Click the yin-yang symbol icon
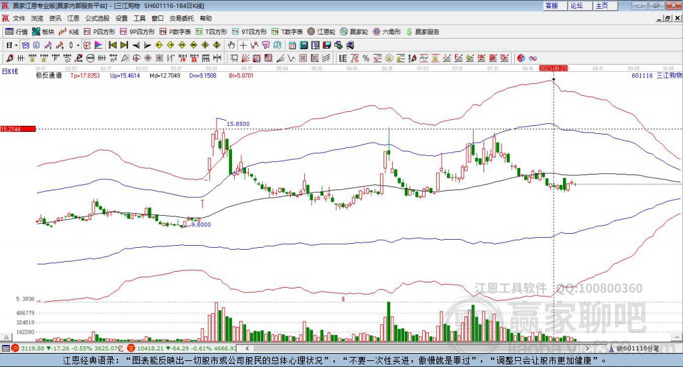Screen dimensions: 683x367 [x=520, y=58]
